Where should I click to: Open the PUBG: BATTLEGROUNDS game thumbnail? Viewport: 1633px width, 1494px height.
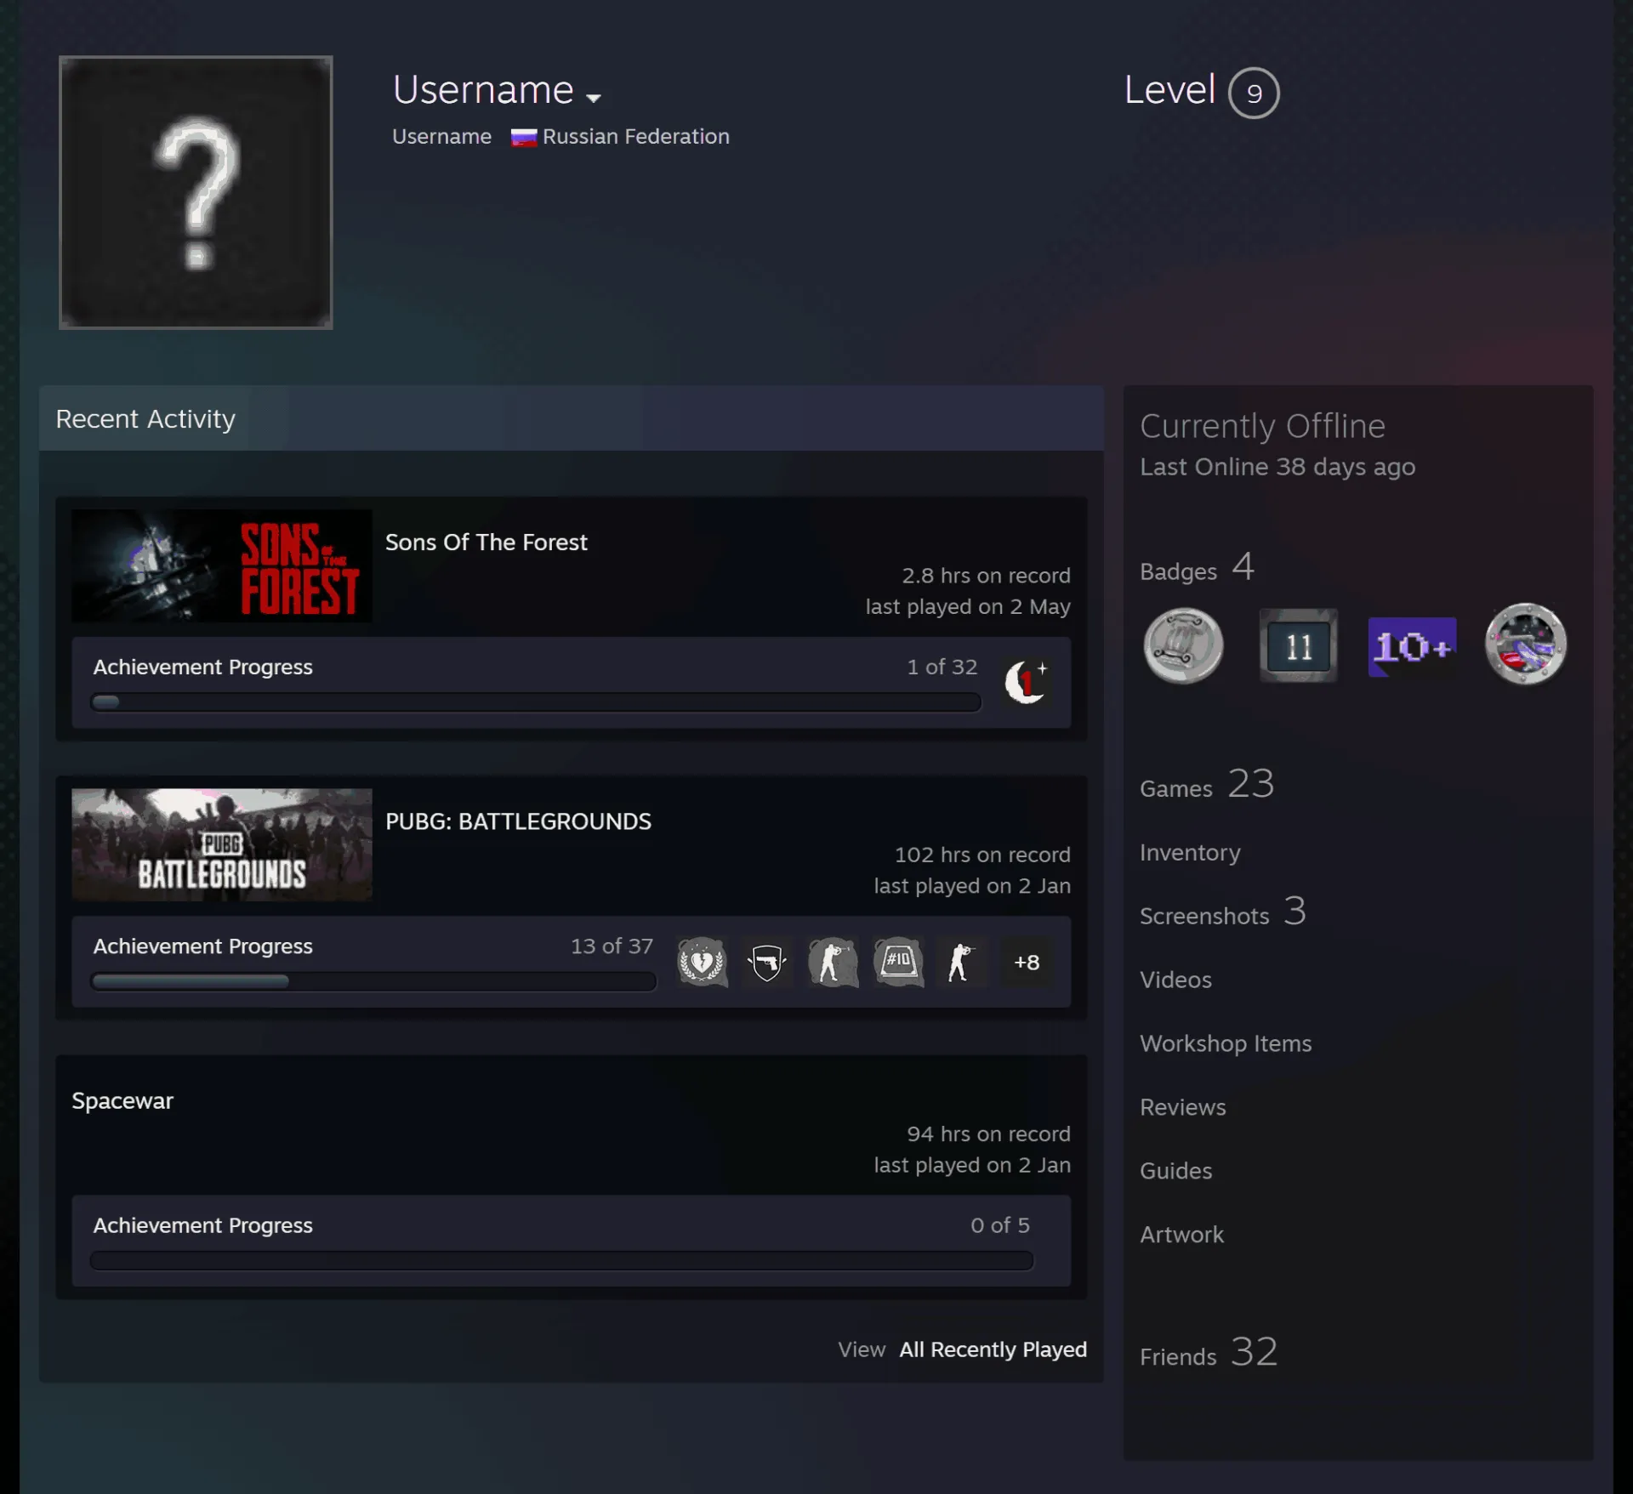tap(221, 844)
